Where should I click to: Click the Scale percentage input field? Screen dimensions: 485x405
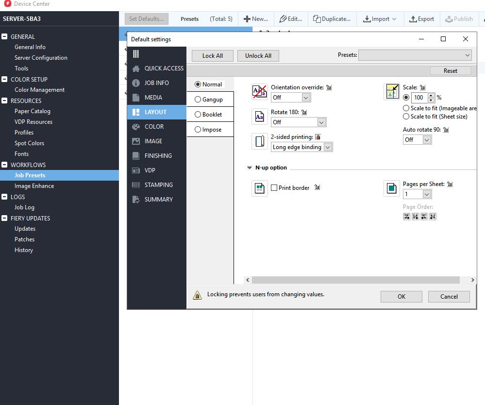418,98
